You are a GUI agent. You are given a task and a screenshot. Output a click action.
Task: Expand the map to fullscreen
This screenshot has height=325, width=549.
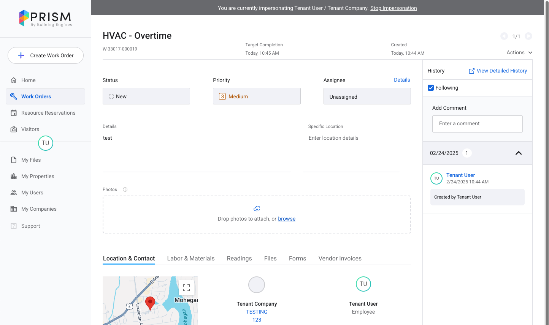point(186,288)
